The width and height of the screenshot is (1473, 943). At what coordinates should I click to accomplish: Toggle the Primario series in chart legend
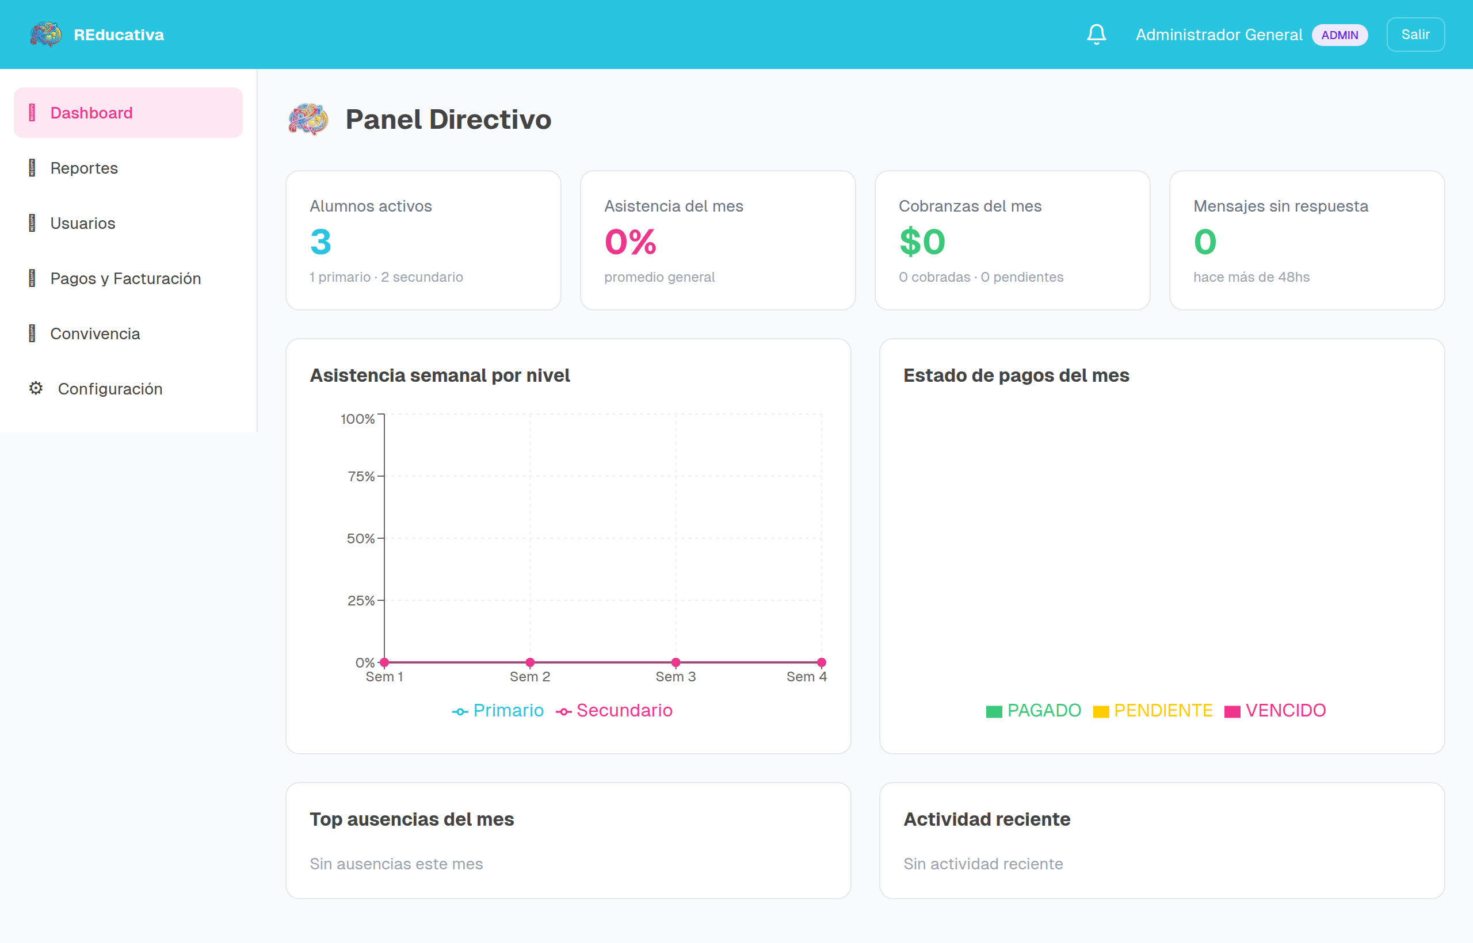click(498, 710)
